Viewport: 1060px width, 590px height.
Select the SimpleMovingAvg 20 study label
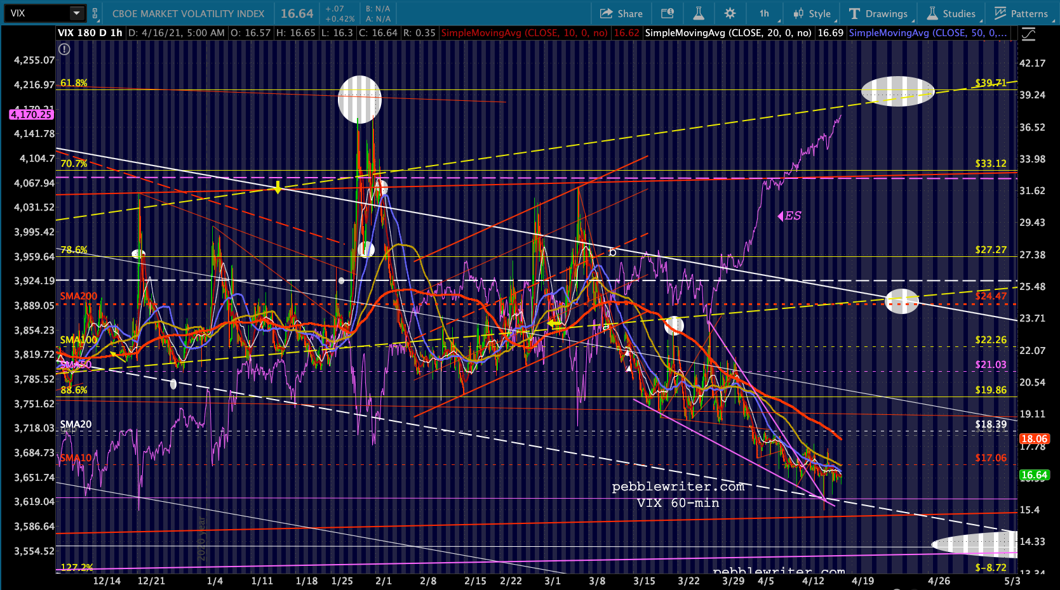(x=728, y=32)
